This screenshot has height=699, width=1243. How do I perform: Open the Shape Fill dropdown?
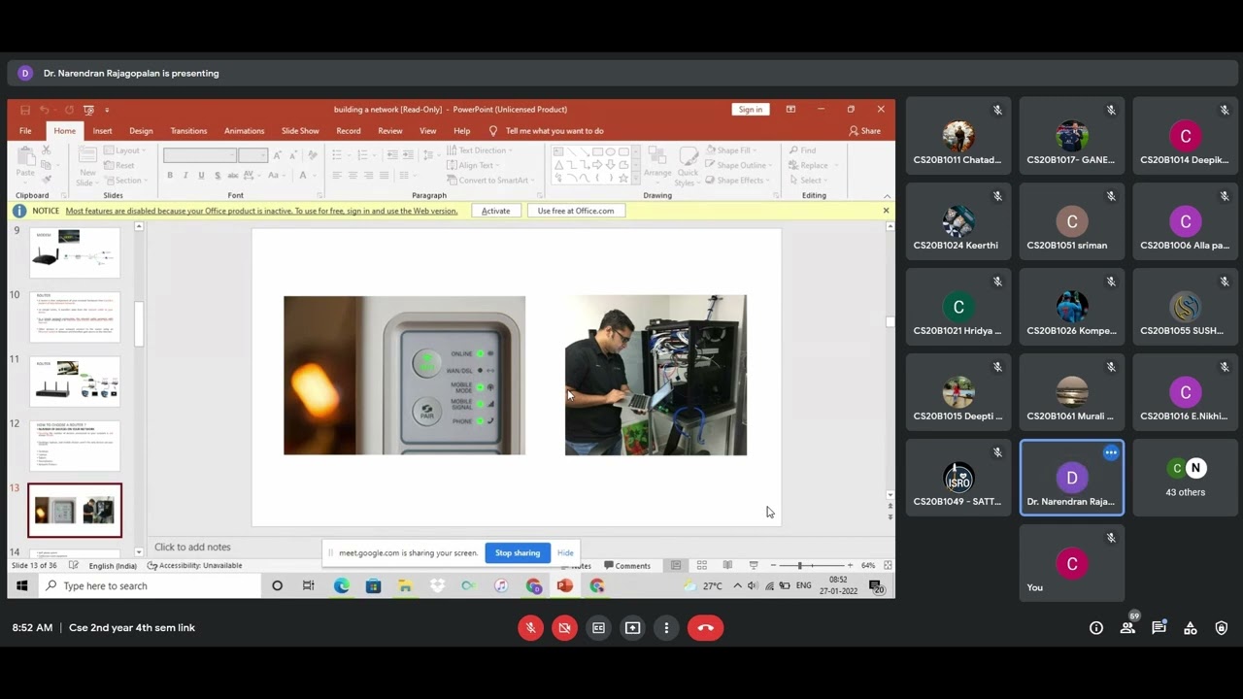(731, 150)
